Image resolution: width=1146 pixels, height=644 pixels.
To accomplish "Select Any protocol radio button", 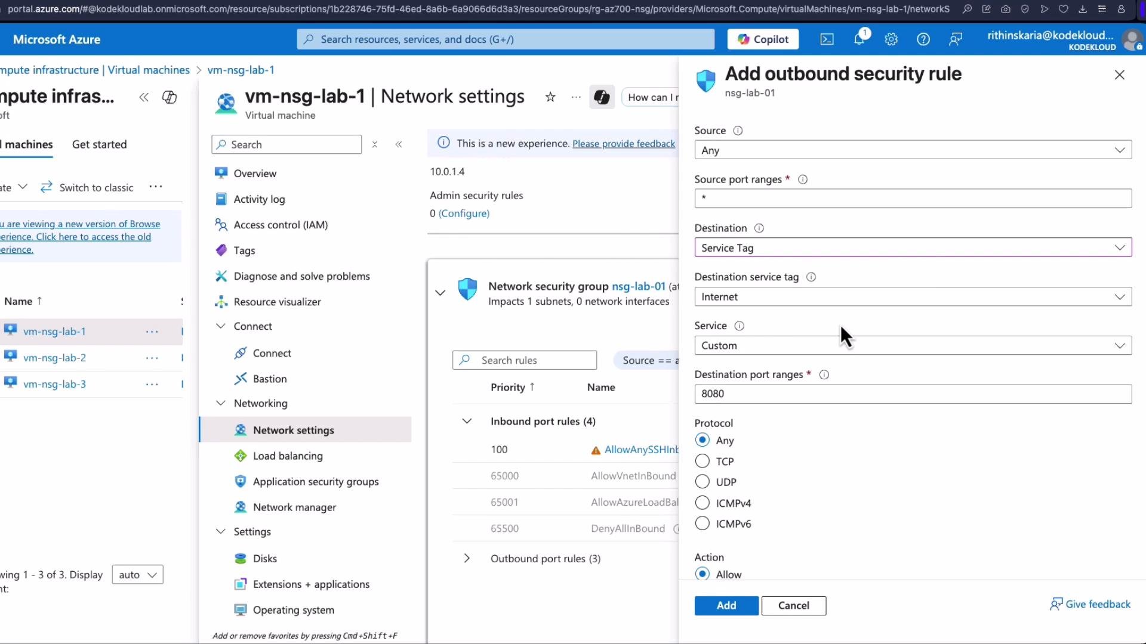I will pos(703,440).
